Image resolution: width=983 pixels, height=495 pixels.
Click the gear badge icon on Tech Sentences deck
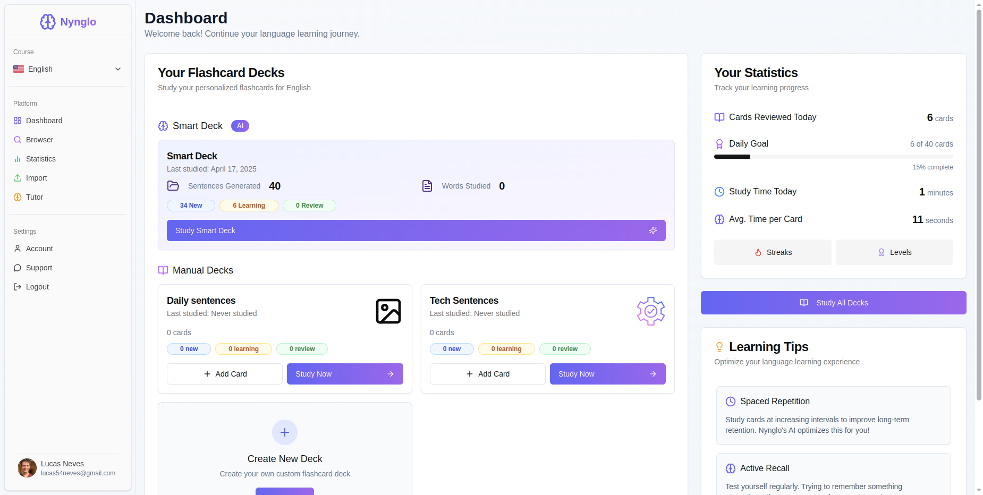pos(651,311)
